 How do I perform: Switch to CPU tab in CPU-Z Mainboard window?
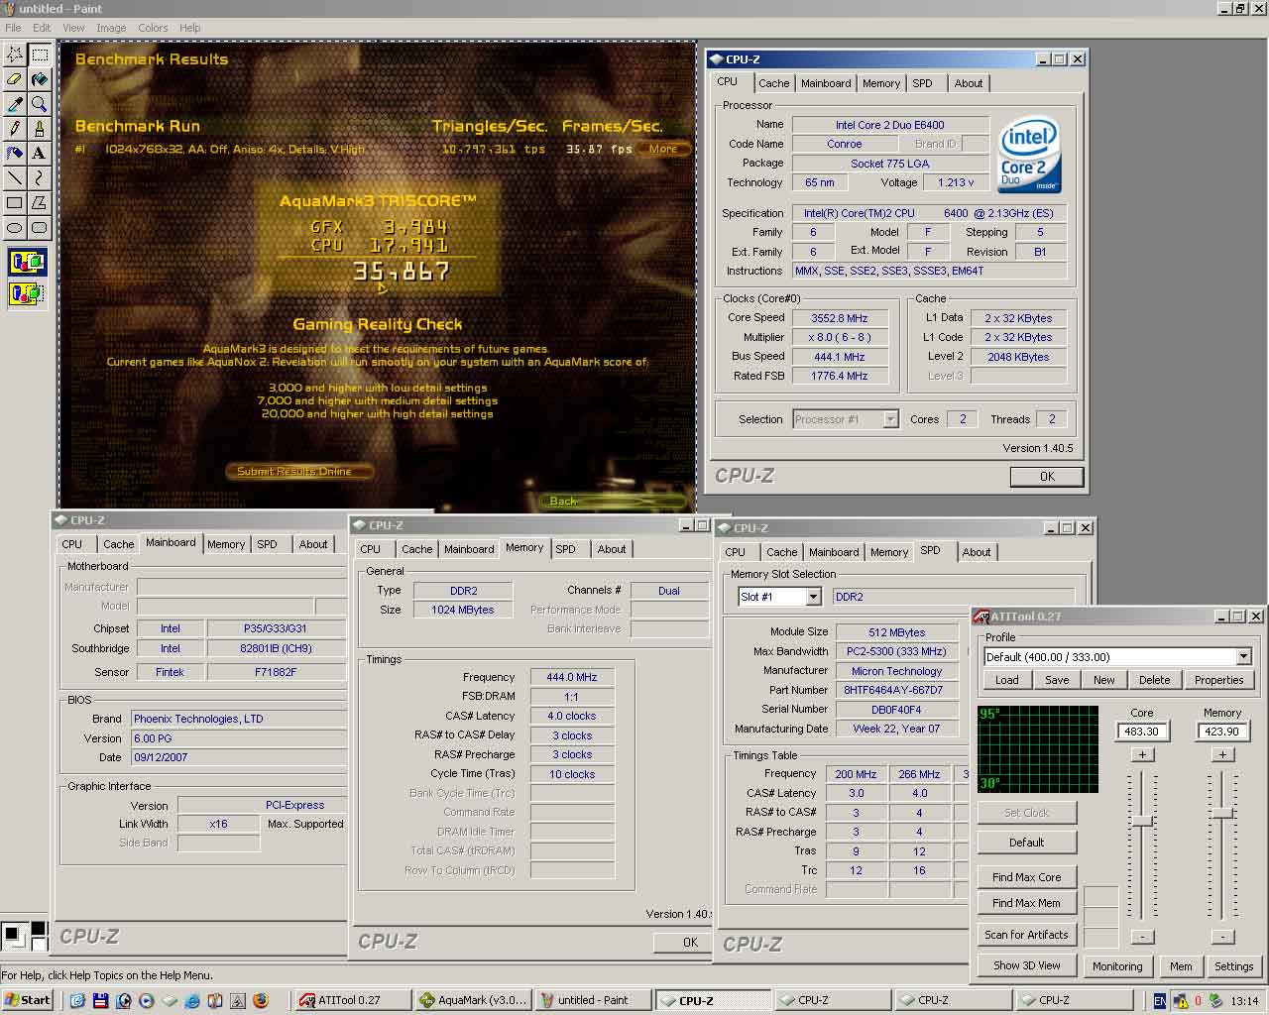tap(72, 544)
